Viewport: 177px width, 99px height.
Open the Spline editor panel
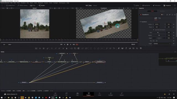tap(136, 5)
